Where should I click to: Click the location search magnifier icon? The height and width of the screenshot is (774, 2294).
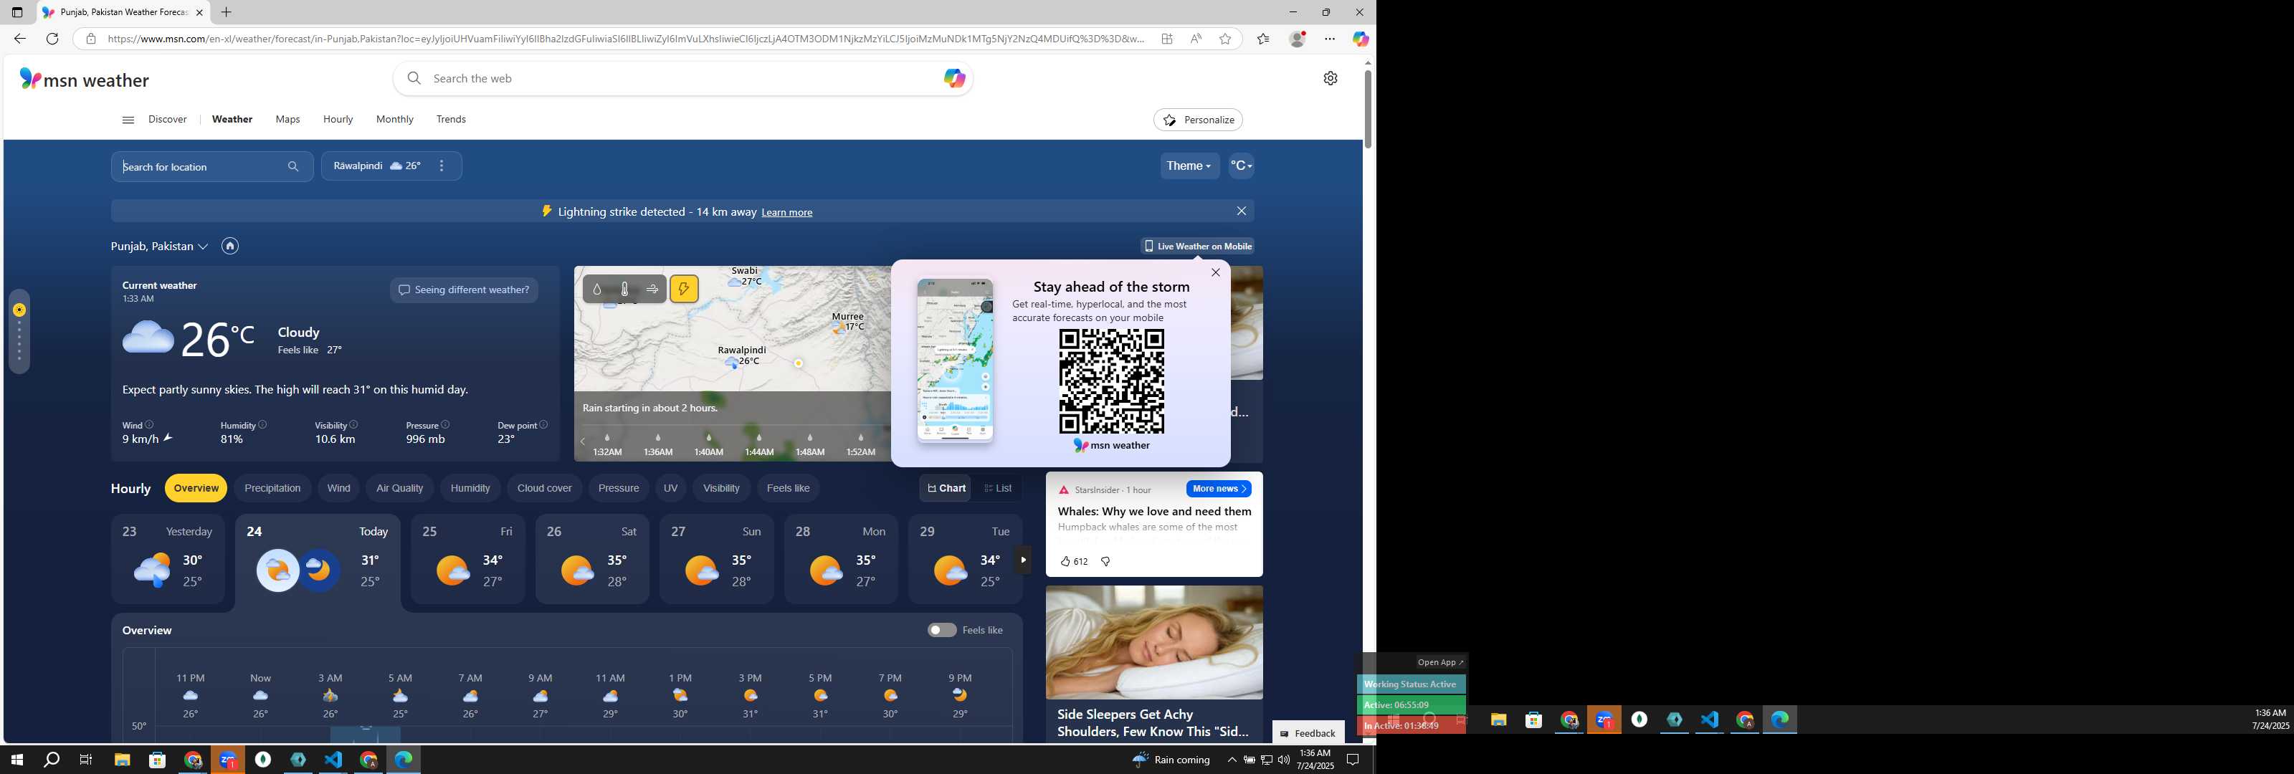pyautogui.click(x=293, y=166)
